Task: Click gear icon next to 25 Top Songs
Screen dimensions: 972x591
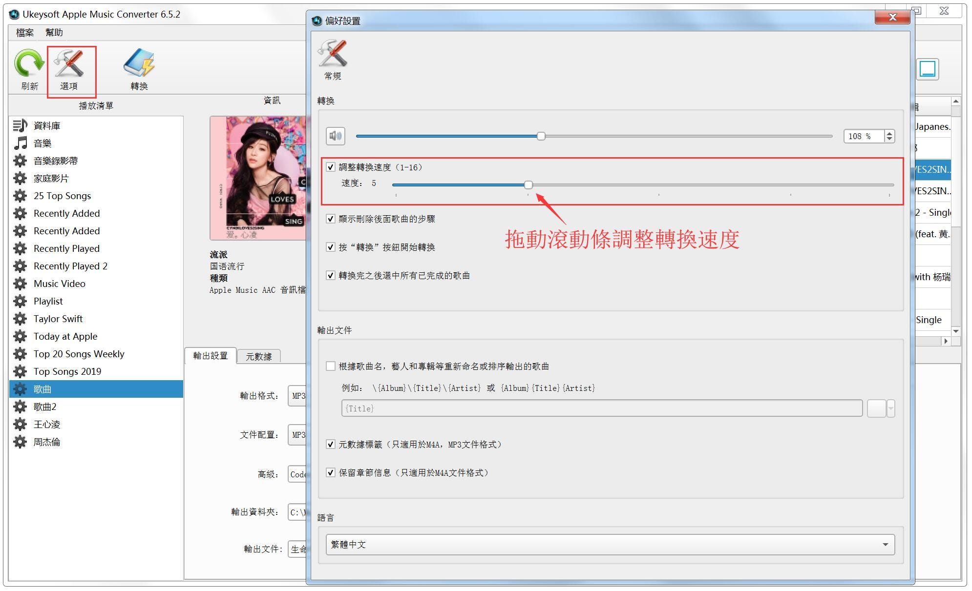Action: tap(20, 196)
